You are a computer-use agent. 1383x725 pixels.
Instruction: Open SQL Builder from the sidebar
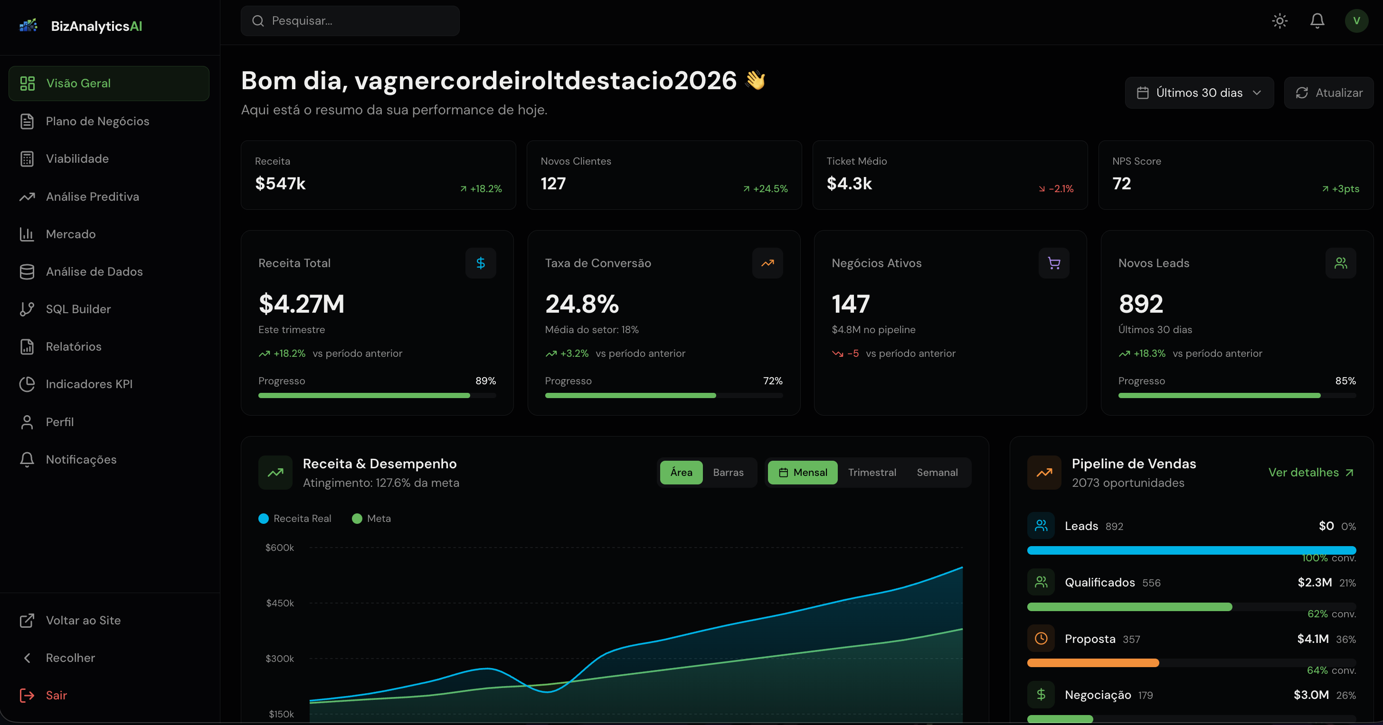(x=78, y=309)
